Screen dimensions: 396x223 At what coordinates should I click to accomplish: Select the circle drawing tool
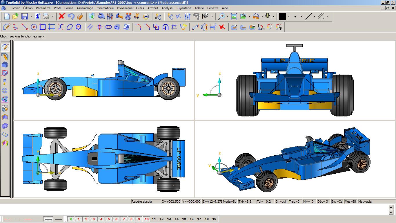tap(34, 27)
